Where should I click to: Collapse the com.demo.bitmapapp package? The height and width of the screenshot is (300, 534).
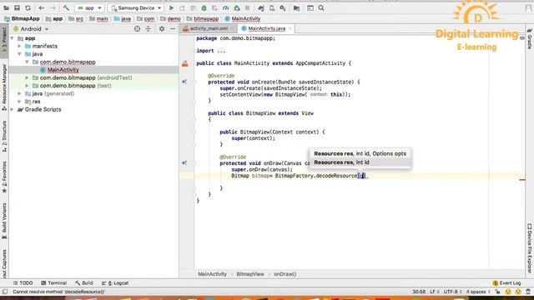28,62
